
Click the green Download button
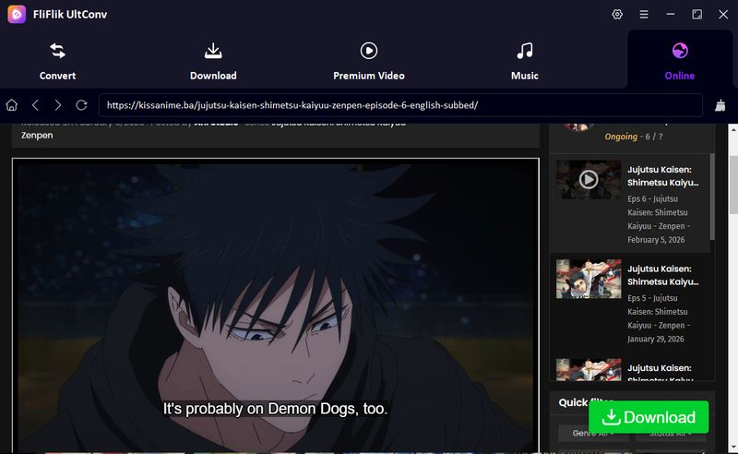tap(649, 417)
